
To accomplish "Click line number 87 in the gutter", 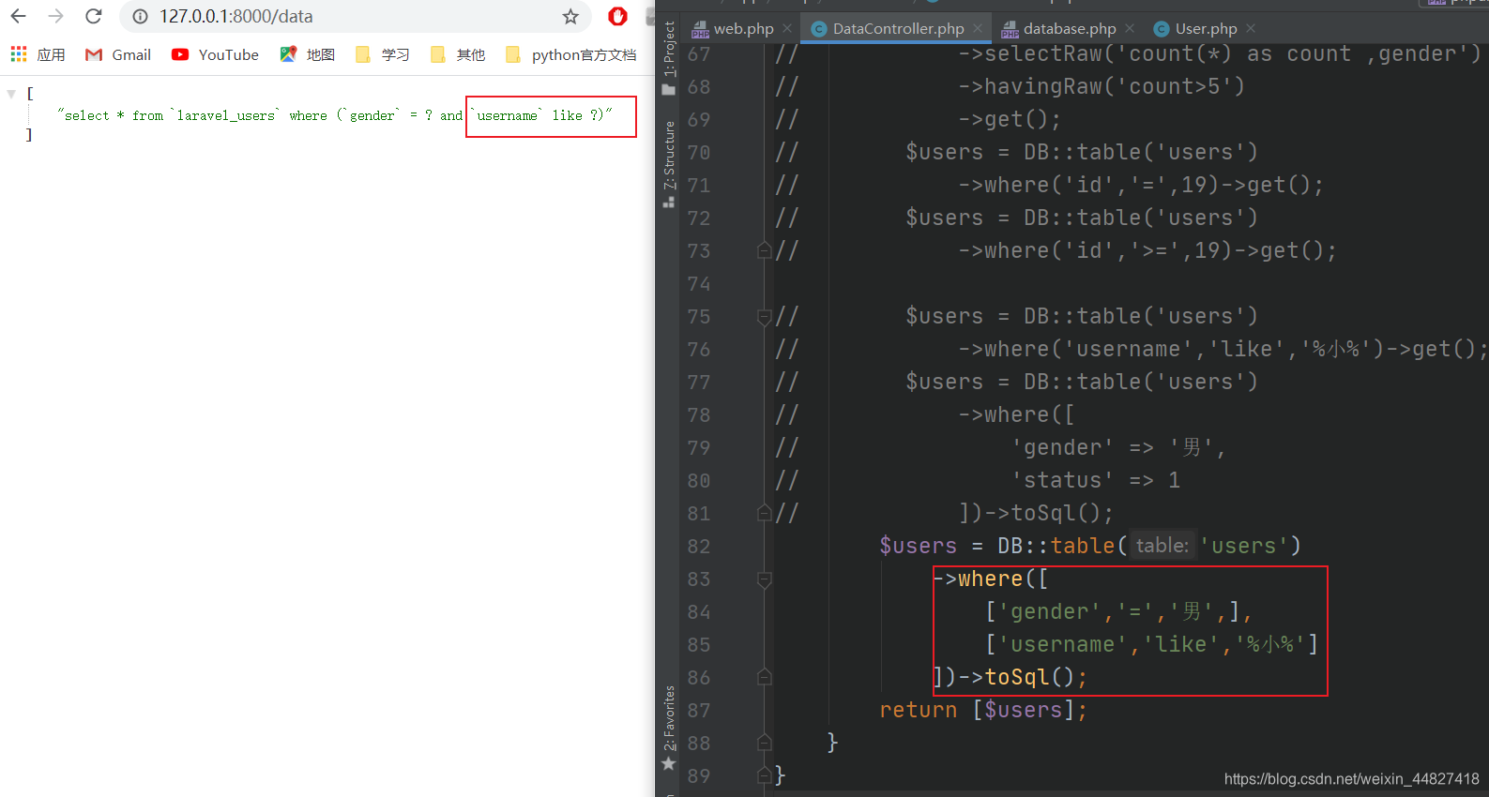I will 699,711.
